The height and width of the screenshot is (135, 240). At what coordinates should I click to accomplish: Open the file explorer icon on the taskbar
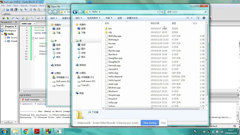click(15, 131)
